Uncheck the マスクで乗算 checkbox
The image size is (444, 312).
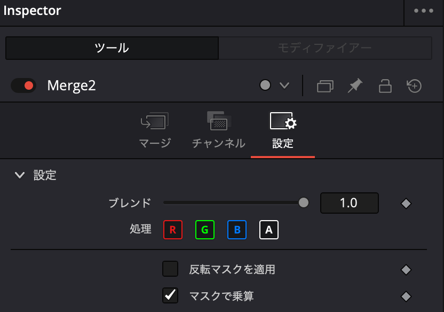(x=170, y=295)
